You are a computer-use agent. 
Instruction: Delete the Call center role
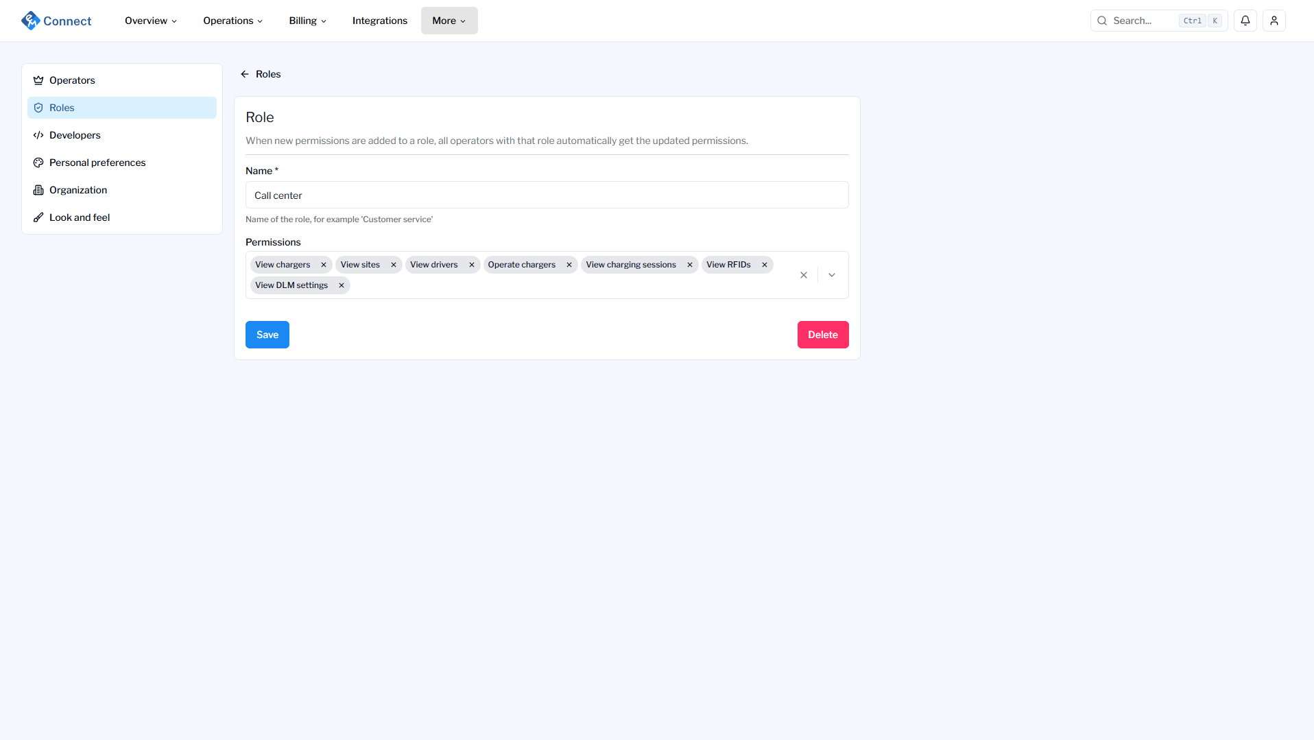click(822, 335)
